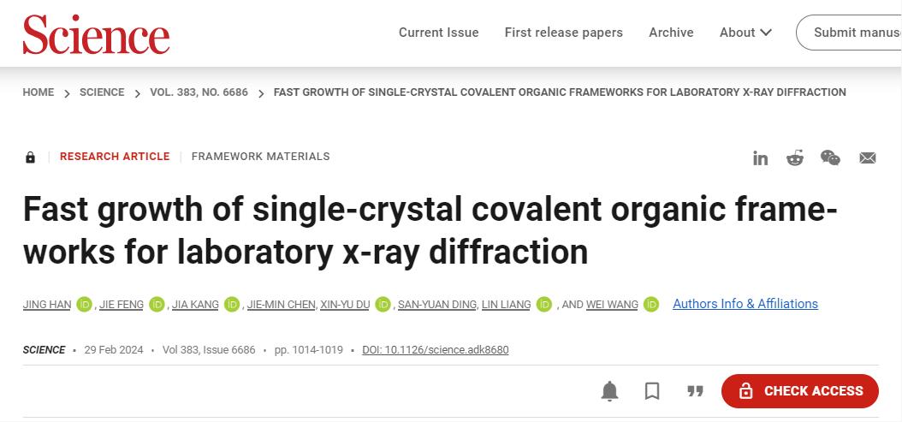The width and height of the screenshot is (902, 422).
Task: Open Authors Info & Affiliations link
Action: coord(745,304)
